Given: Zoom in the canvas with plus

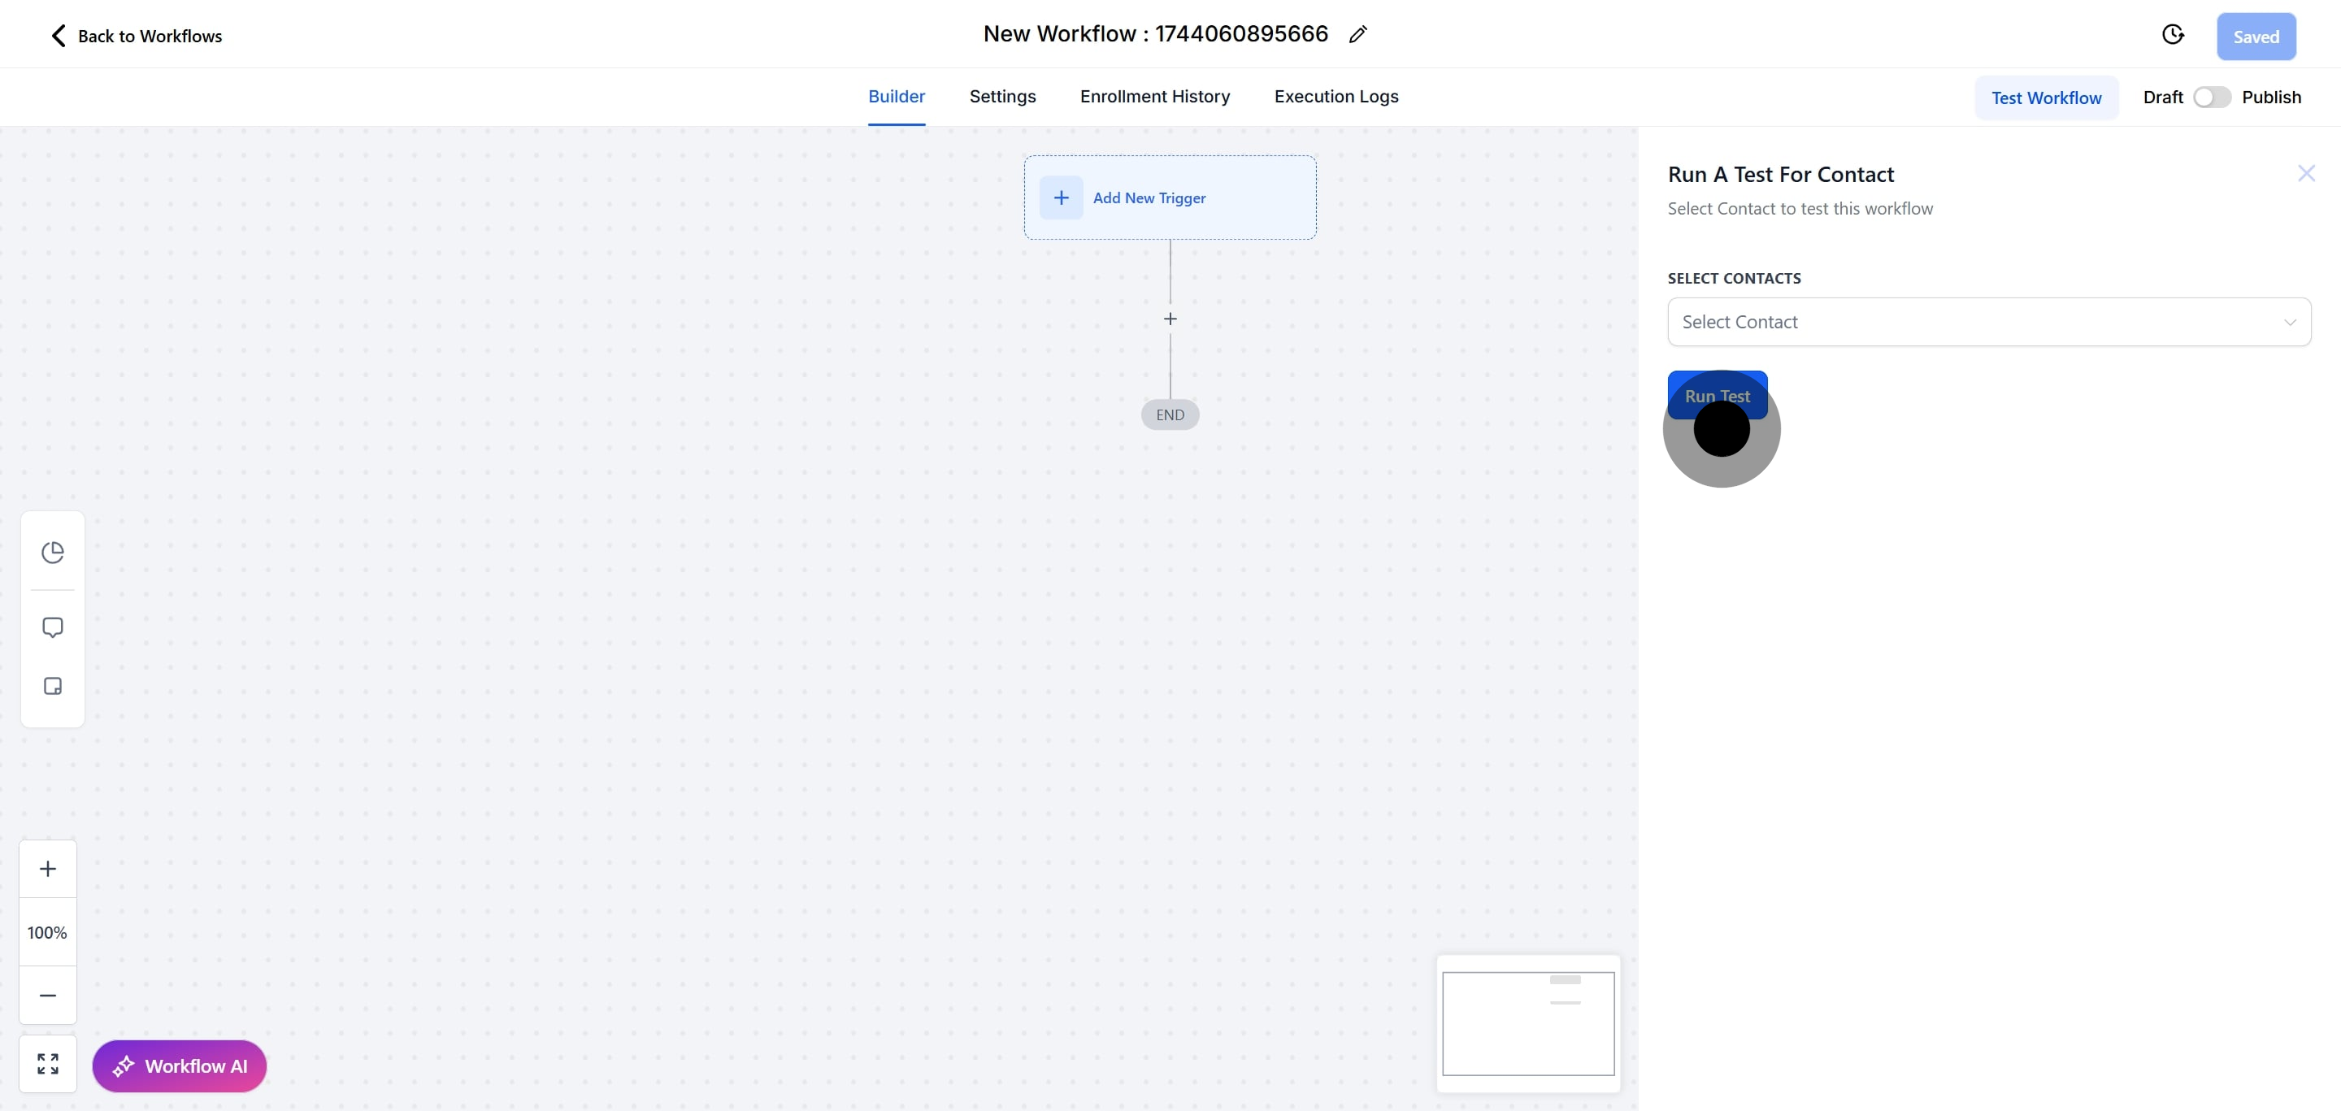Looking at the screenshot, I should click(x=48, y=869).
